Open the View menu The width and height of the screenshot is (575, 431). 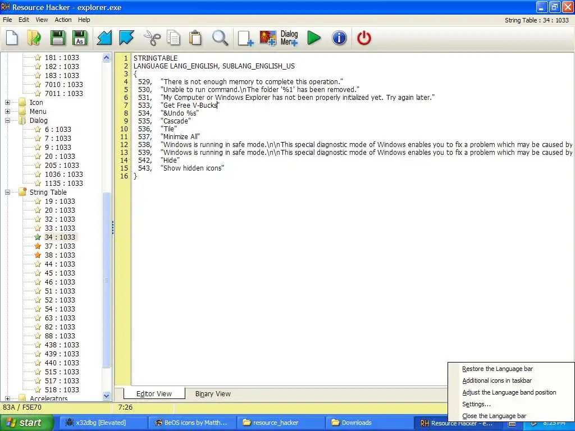(42, 20)
